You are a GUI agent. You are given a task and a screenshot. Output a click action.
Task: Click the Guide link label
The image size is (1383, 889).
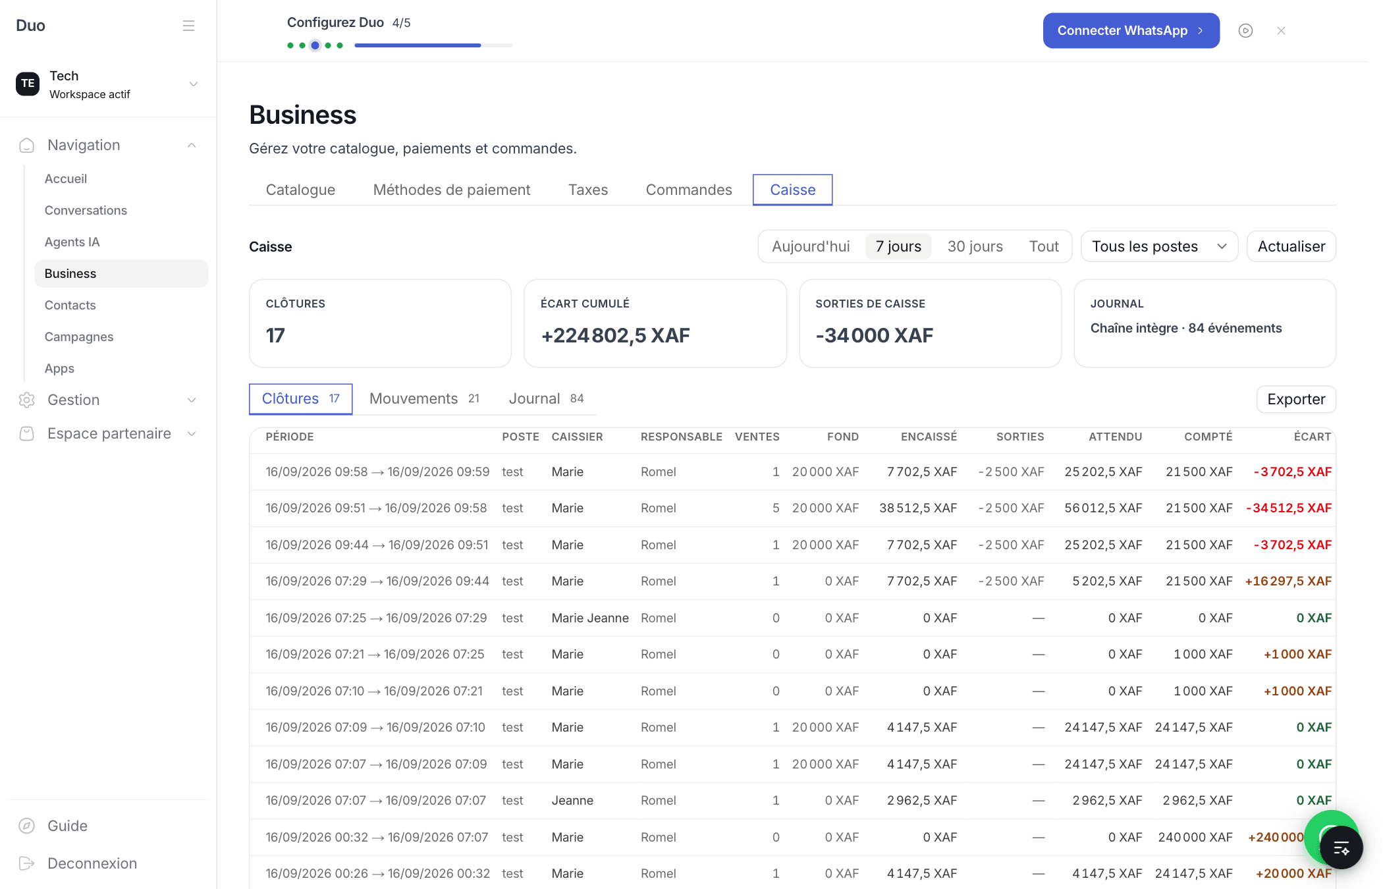pos(67,826)
